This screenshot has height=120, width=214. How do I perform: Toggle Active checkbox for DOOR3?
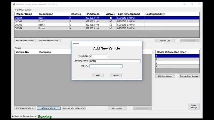pyautogui.click(x=111, y=25)
